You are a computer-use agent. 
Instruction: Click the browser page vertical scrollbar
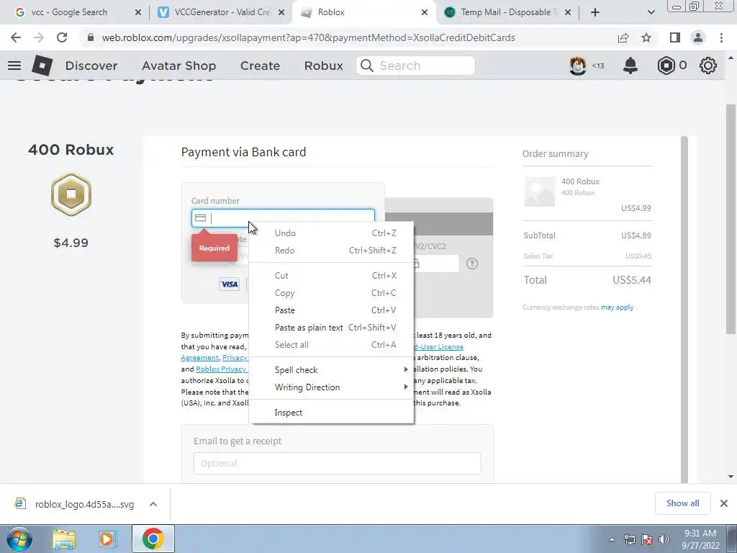point(731,219)
